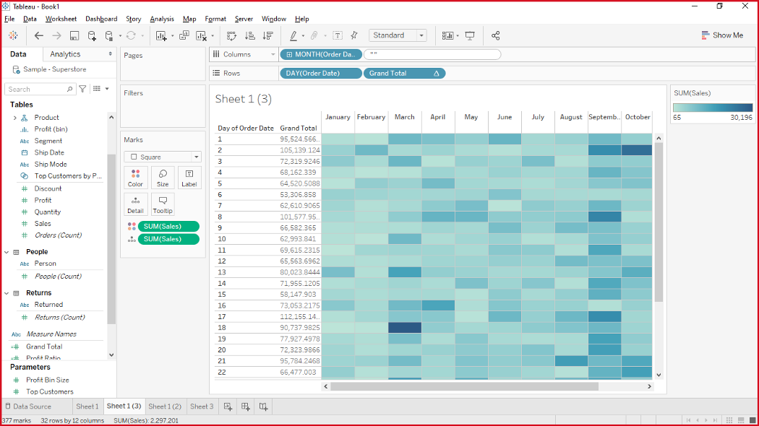Click the Search fields input box
This screenshot has width=759, height=426.
[40, 89]
